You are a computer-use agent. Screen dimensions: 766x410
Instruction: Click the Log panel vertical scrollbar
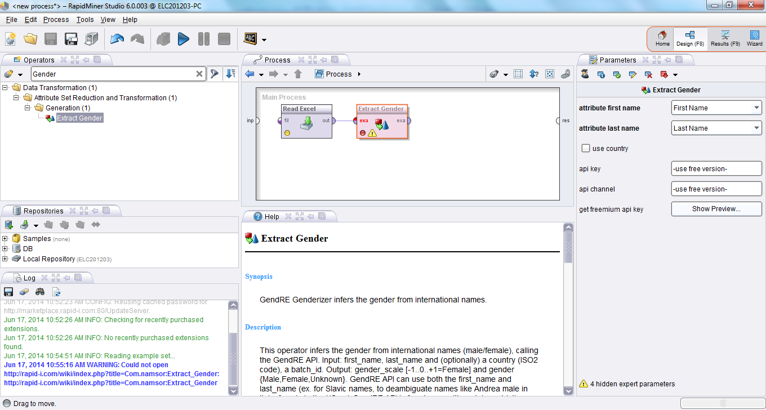[233, 348]
